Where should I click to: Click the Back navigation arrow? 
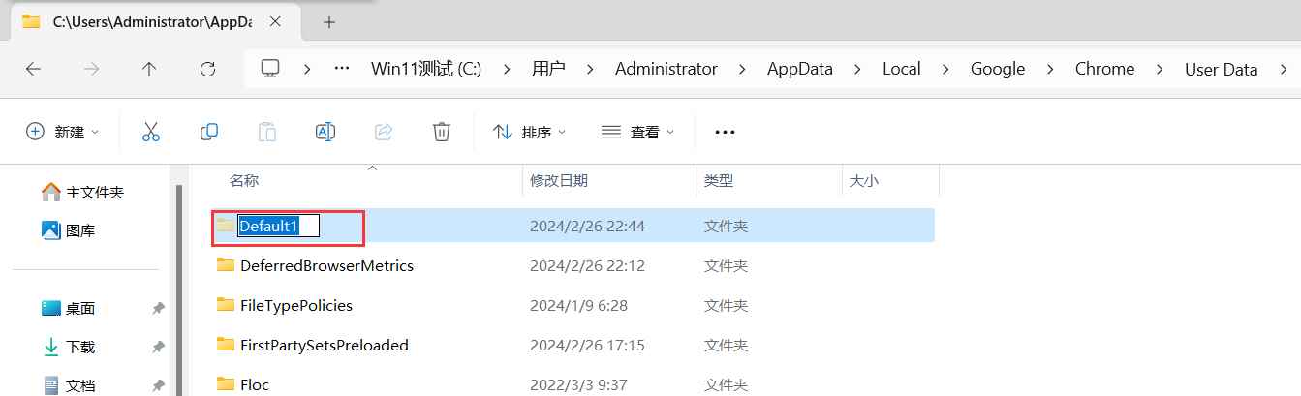click(x=33, y=69)
